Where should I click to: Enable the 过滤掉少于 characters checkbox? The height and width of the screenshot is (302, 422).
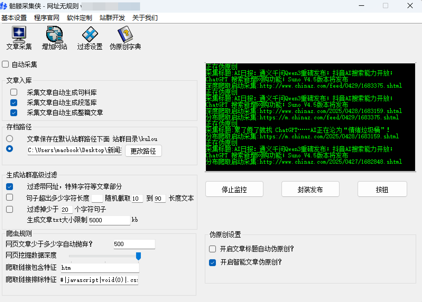click(x=10, y=209)
